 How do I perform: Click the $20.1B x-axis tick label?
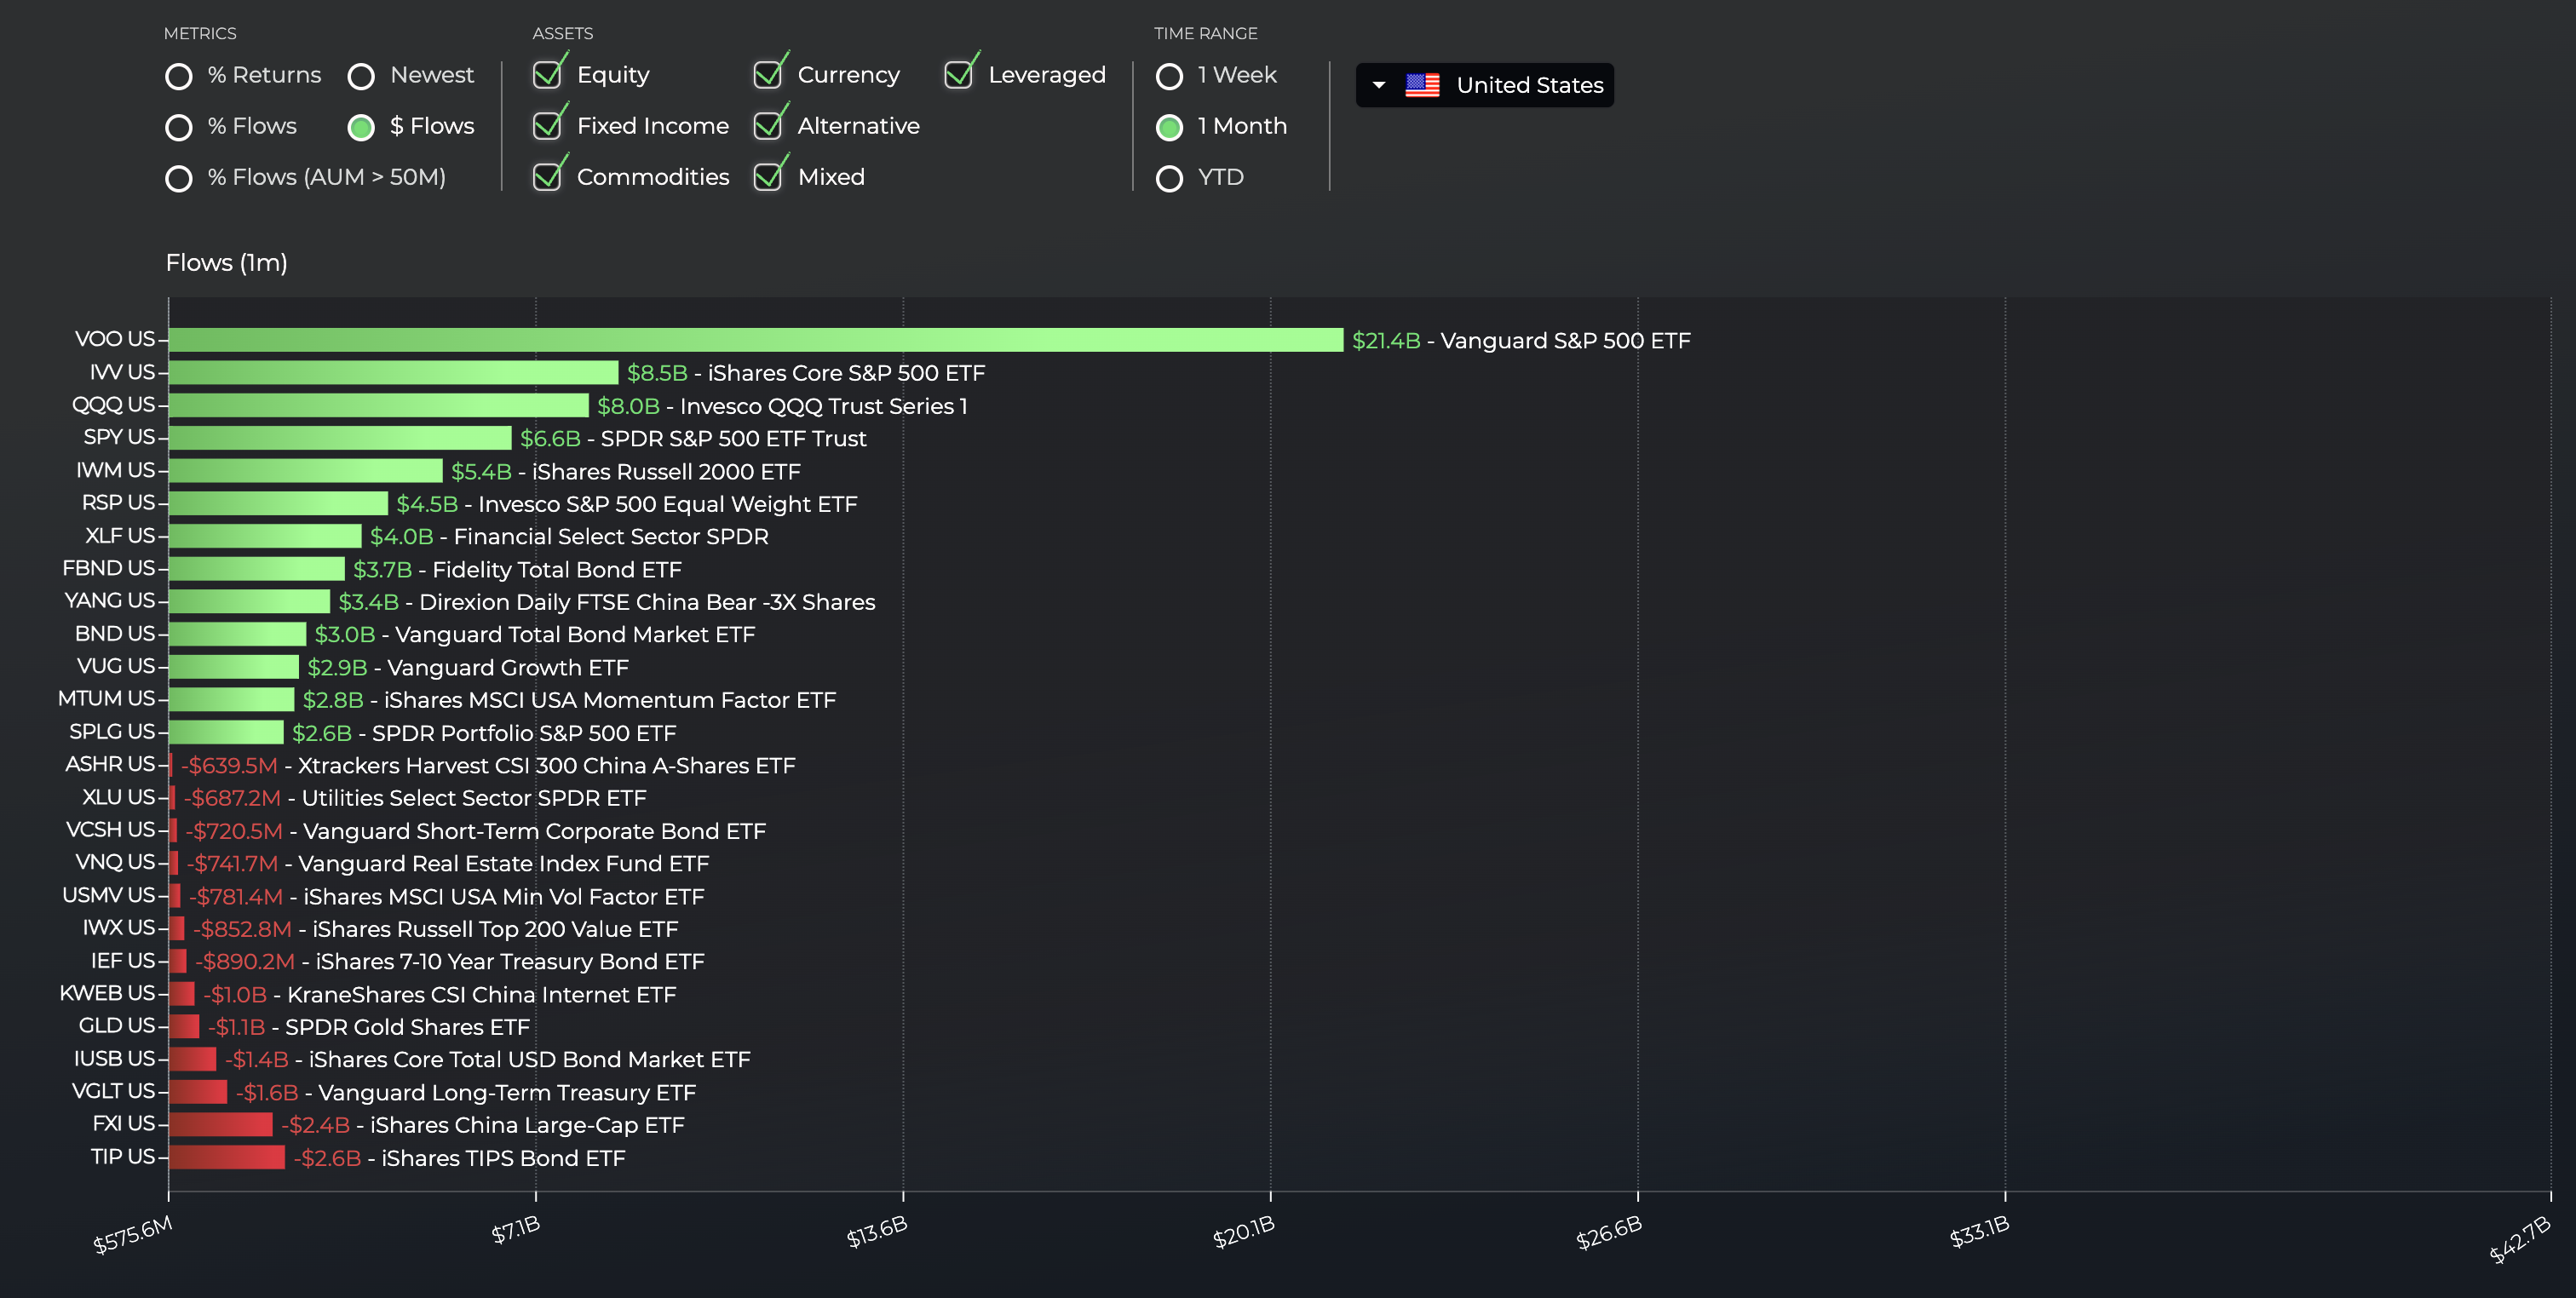pos(1244,1232)
